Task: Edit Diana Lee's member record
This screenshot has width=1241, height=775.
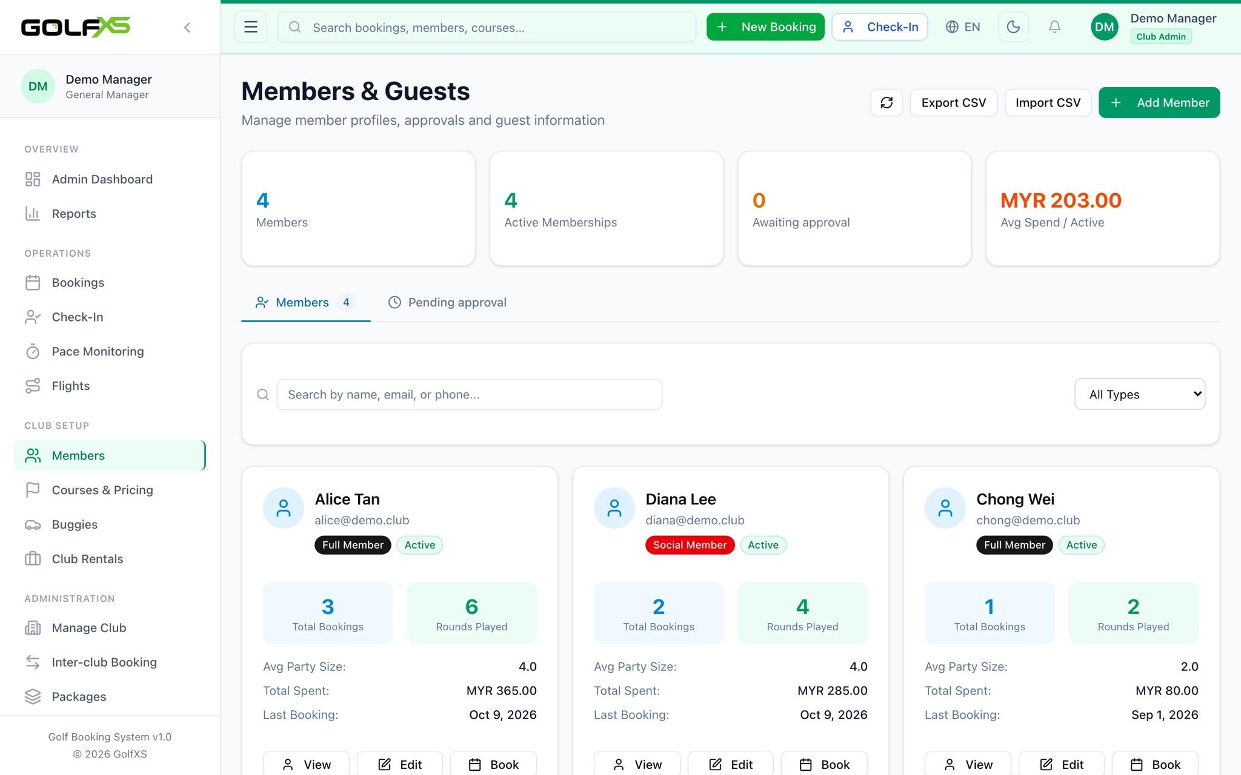Action: (731, 764)
